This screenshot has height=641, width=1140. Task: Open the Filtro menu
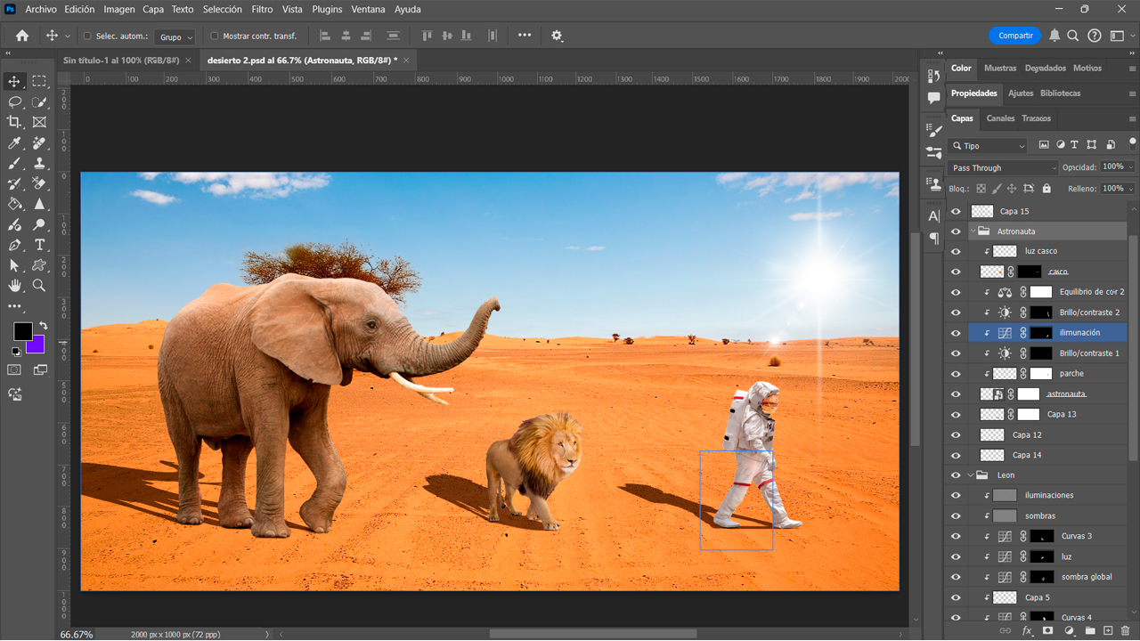pos(262,10)
